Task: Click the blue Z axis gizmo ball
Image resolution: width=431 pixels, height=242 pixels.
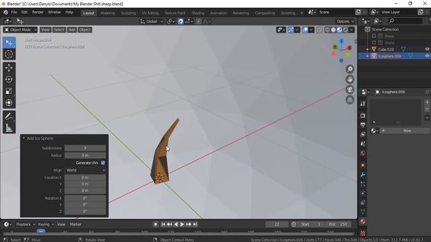Action: [341, 41]
